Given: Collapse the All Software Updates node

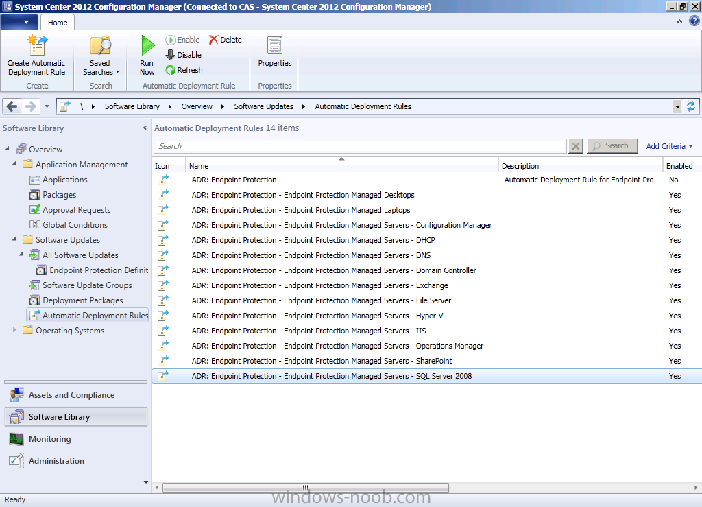Looking at the screenshot, I should pos(21,254).
